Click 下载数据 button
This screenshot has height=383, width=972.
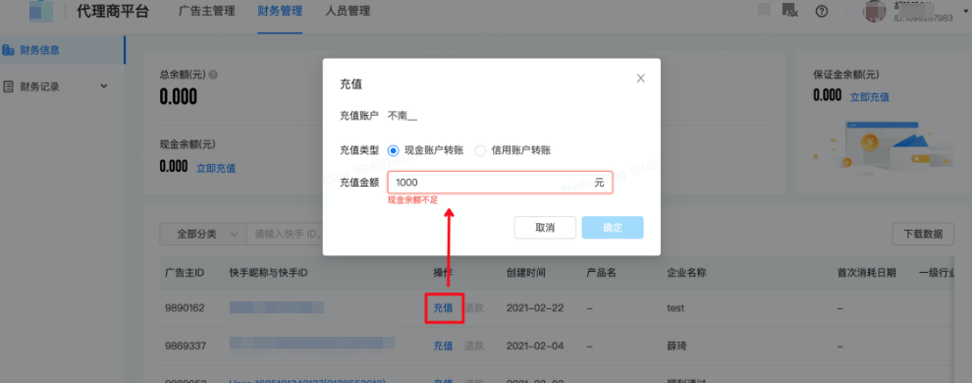point(923,235)
